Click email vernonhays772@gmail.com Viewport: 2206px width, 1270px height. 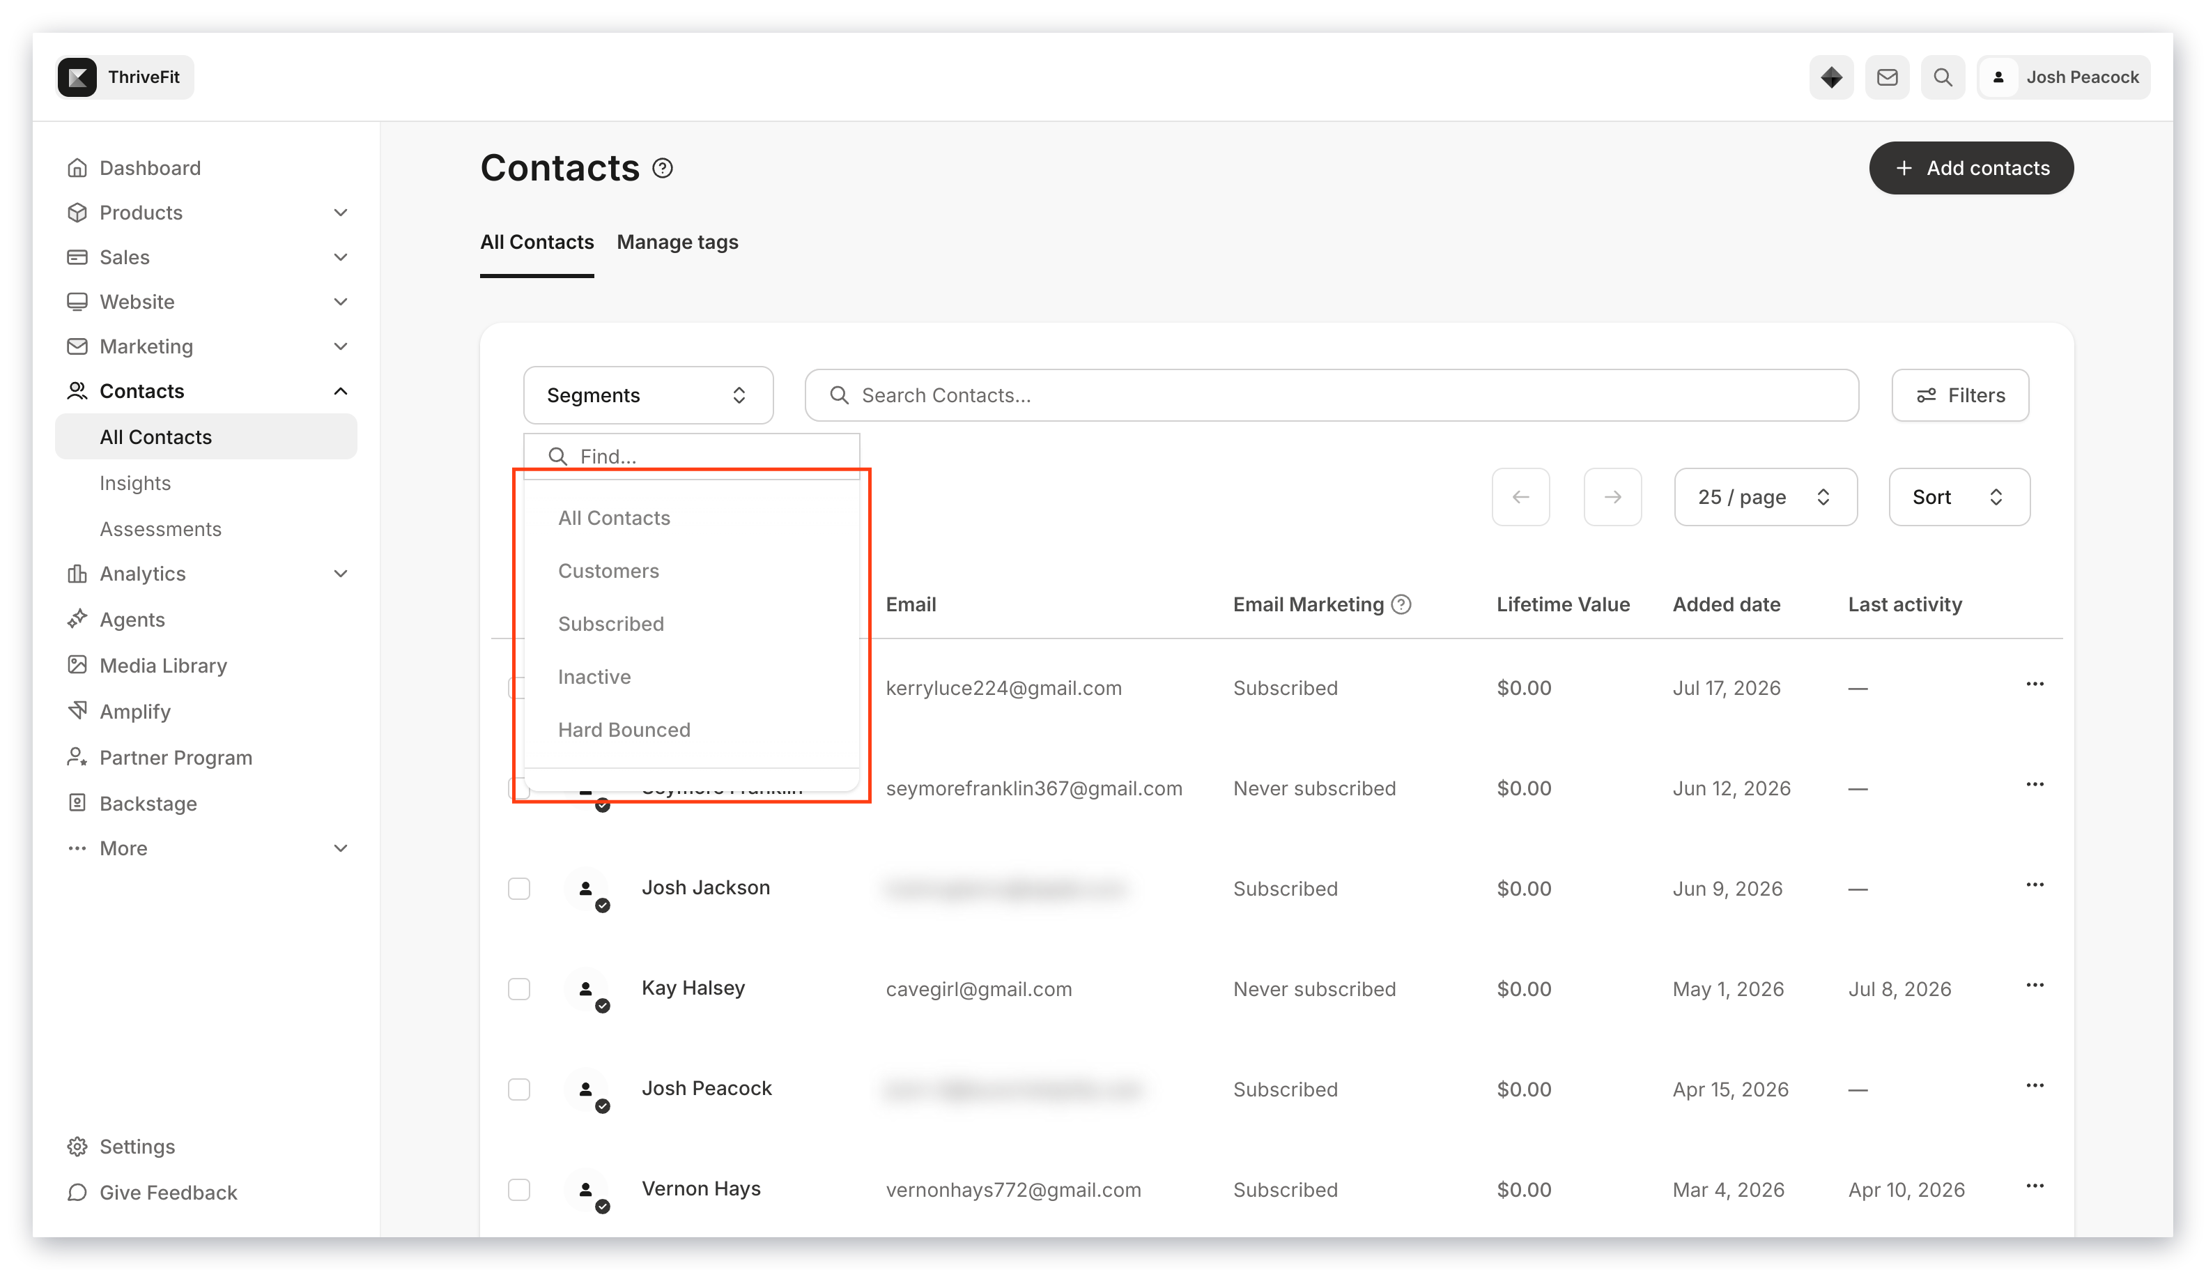tap(1013, 1190)
